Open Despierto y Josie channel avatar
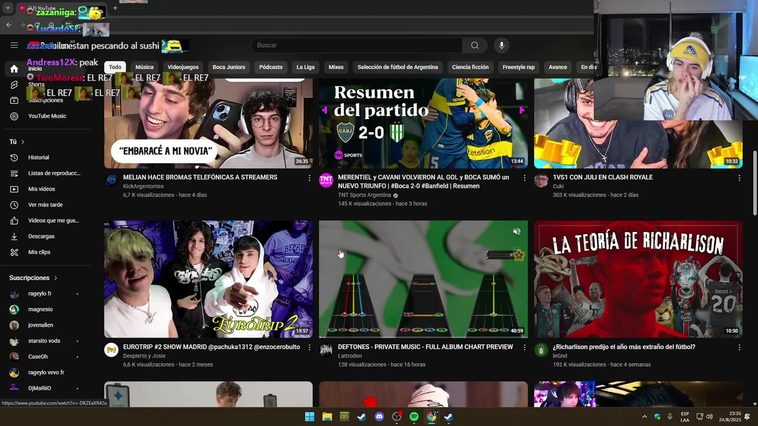The width and height of the screenshot is (758, 426). pyautogui.click(x=111, y=350)
